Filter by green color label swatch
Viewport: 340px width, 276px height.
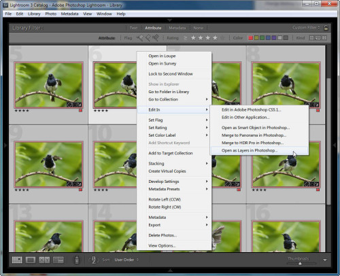click(x=262, y=37)
